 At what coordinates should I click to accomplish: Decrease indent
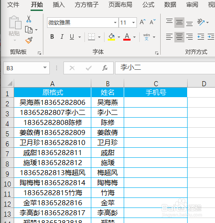pos(201,37)
